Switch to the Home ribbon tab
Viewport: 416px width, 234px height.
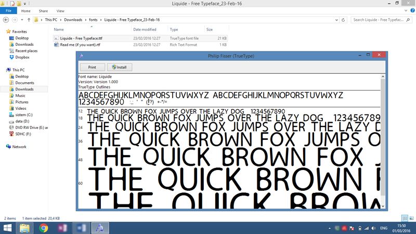(x=25, y=11)
